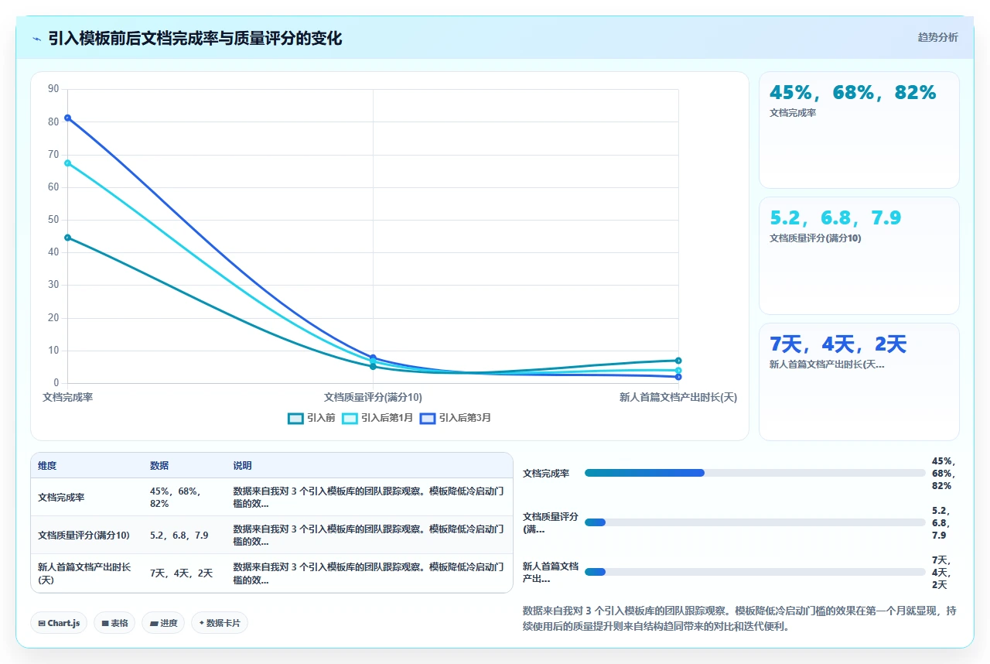990x664 pixels.
Task: Click the 说明 column header
Action: pyautogui.click(x=243, y=466)
